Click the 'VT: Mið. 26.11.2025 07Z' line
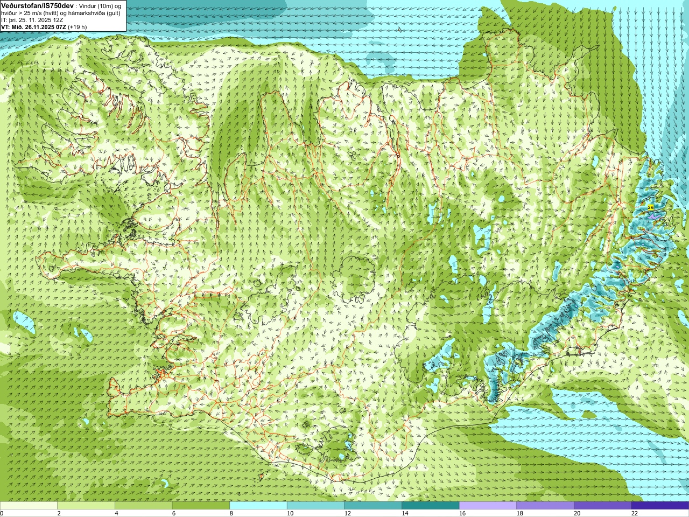Screen dimensions: 689x517 point(33,27)
